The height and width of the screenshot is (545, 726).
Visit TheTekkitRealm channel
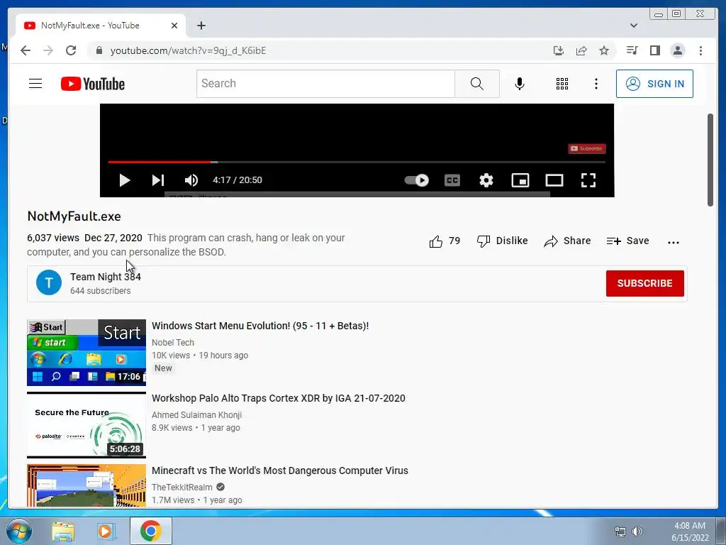coord(182,487)
